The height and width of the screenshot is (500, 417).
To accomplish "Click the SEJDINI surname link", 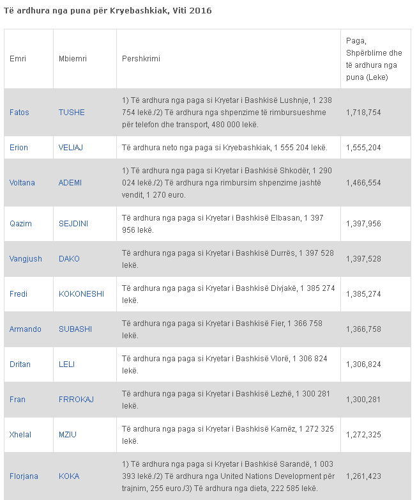I will [x=72, y=224].
